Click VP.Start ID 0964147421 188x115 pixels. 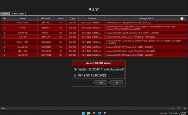(46, 55)
